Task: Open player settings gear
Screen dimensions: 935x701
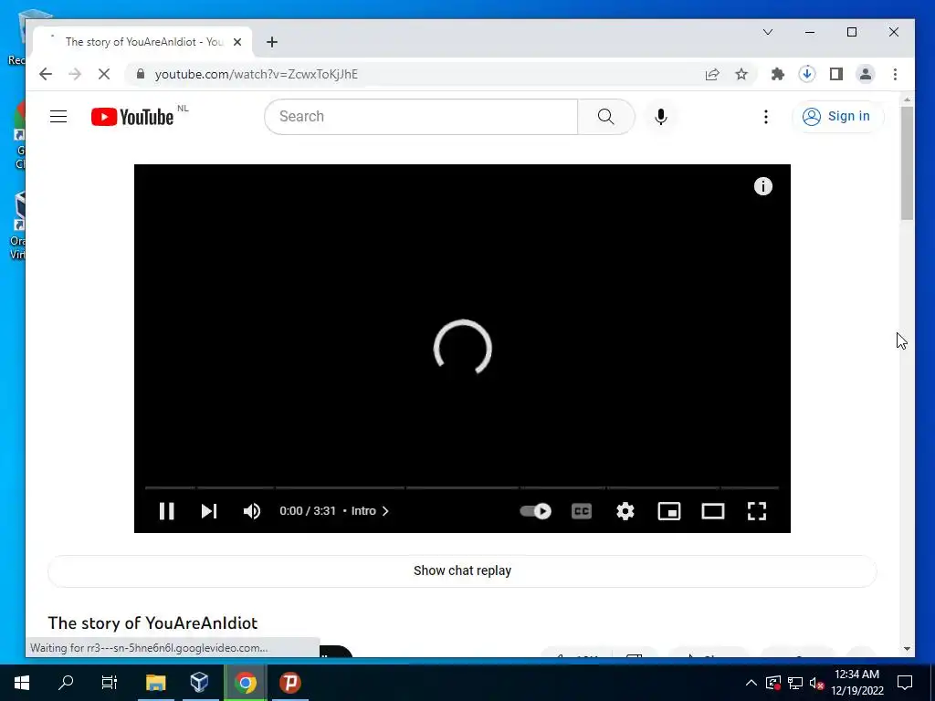Action: (625, 511)
